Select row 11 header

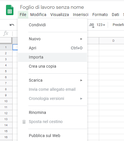pyautogui.click(x=6, y=107)
